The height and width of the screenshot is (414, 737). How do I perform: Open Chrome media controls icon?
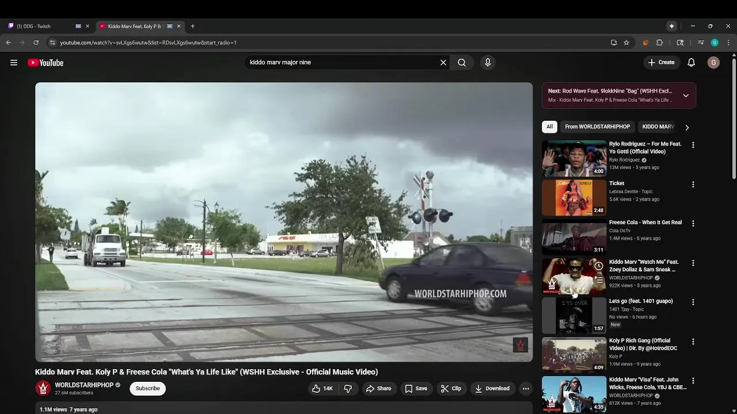tap(701, 43)
